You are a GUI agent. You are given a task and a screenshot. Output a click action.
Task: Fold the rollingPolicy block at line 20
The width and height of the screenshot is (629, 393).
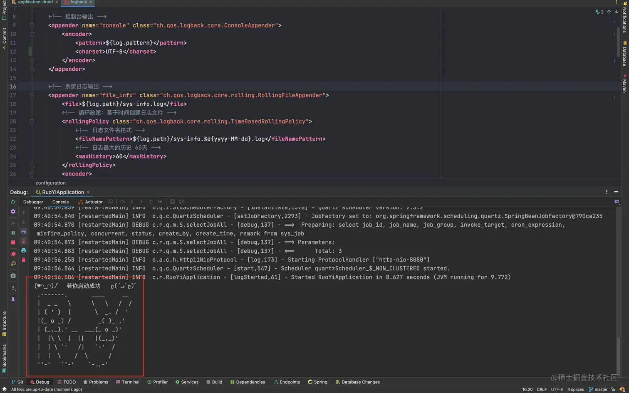32,121
